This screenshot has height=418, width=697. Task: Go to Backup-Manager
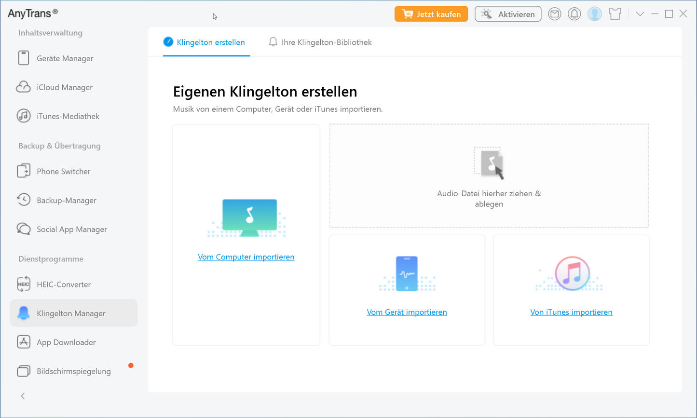click(x=66, y=201)
